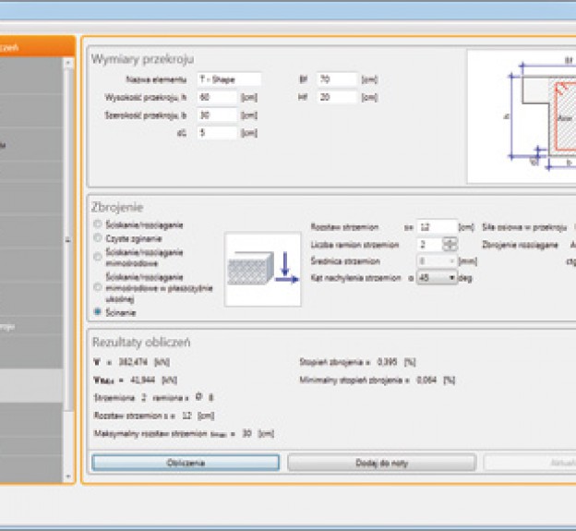Choose the Czyste zginanie radio option
This screenshot has height=531, width=576.
coord(99,237)
